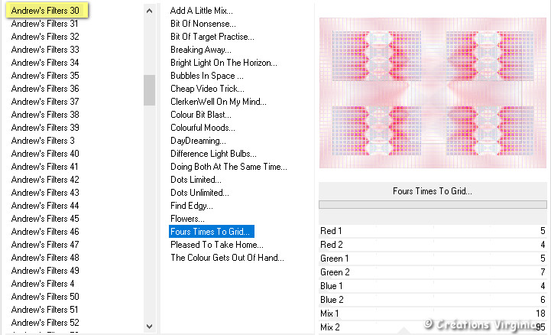This screenshot has height=335, width=551.
Task: Choose Andrew's Filters 52 category
Action: pyautogui.click(x=45, y=323)
